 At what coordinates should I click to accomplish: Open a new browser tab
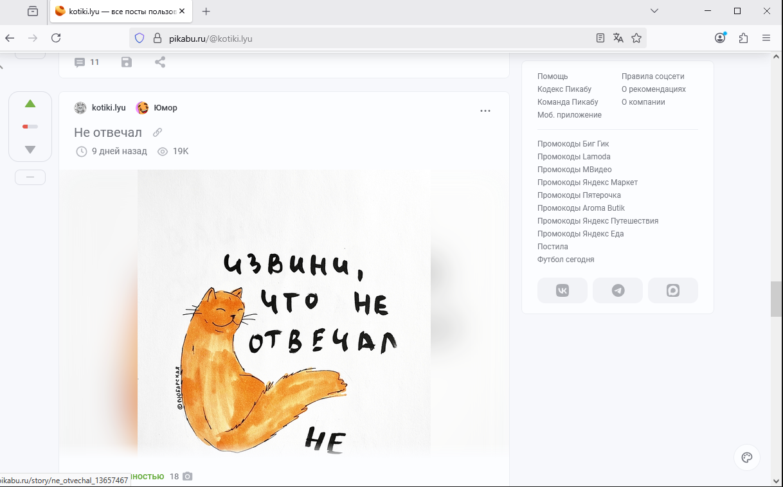206,11
